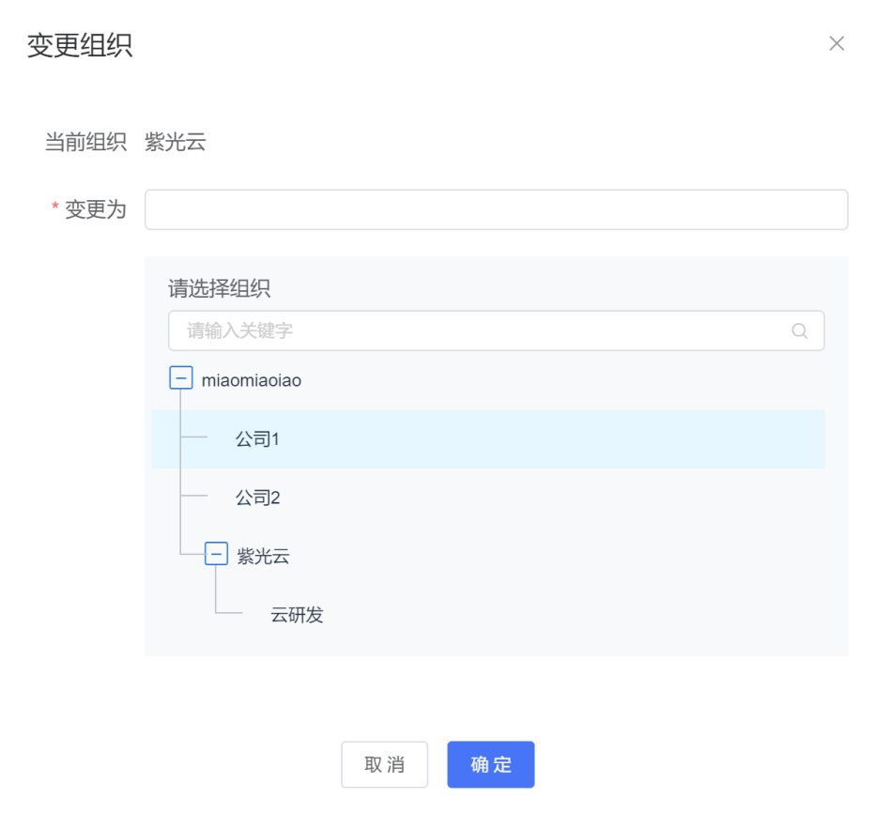
Task: Click the 取消 button
Action: tap(385, 764)
